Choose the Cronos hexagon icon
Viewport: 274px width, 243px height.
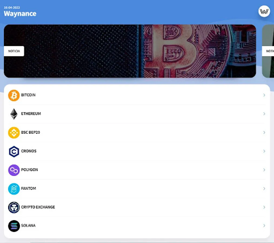pos(14,151)
